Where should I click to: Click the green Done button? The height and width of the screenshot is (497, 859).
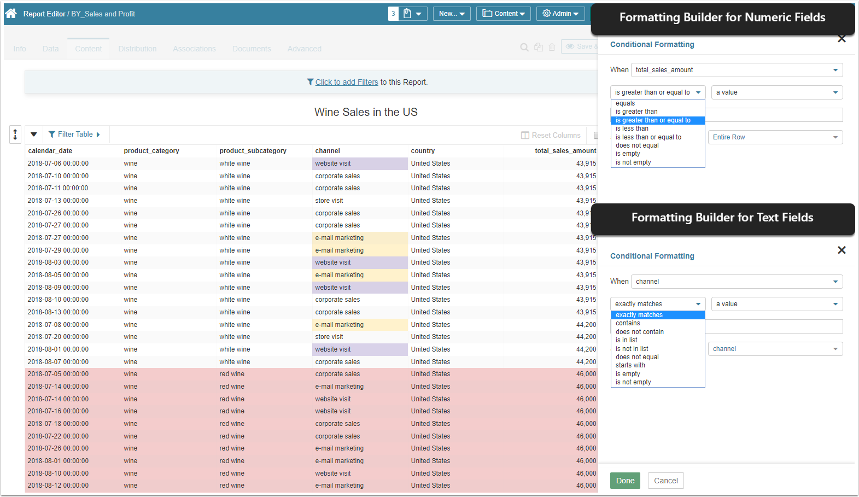tap(625, 481)
